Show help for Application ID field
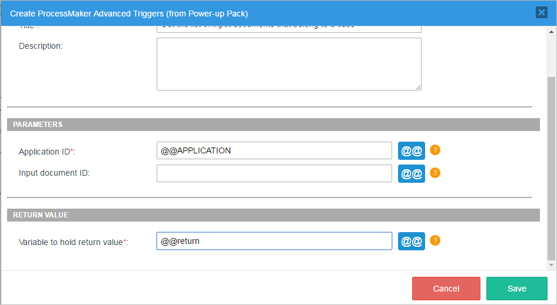The height and width of the screenshot is (305, 557). pos(435,150)
